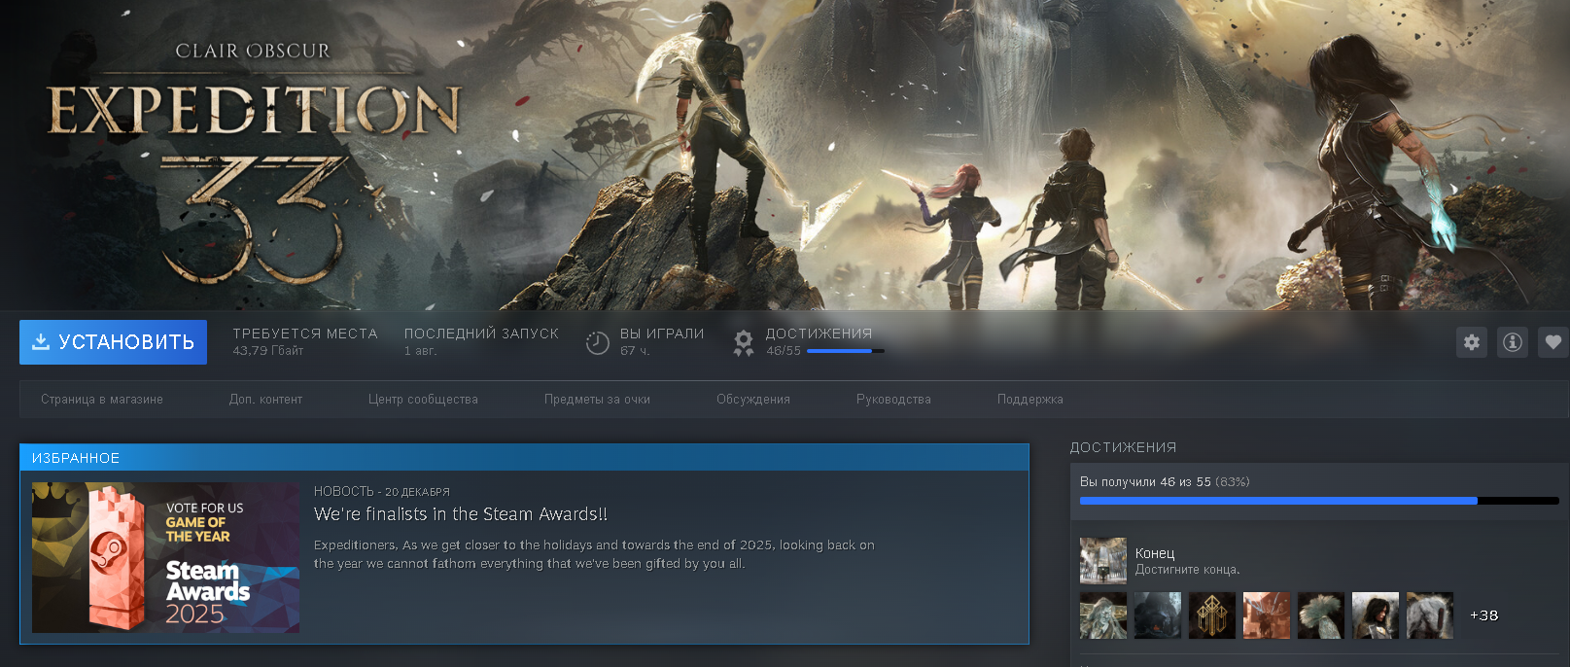
Task: Click Вы получили 46 из 55 text
Action: 1165,482
